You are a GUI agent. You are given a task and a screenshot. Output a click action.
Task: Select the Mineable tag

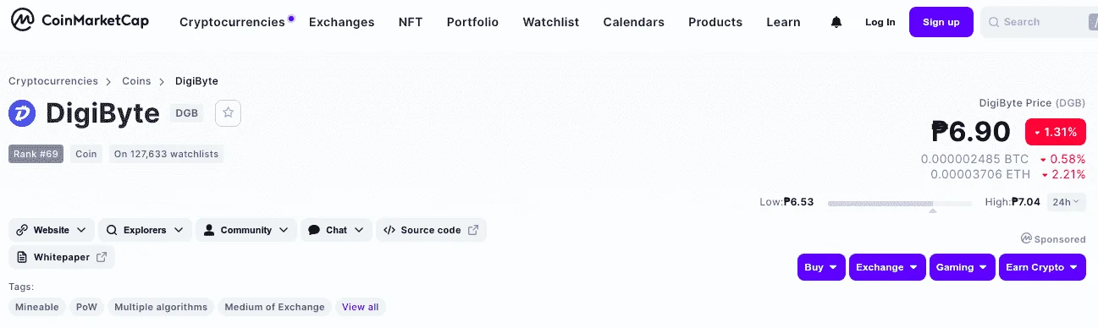[x=37, y=307]
